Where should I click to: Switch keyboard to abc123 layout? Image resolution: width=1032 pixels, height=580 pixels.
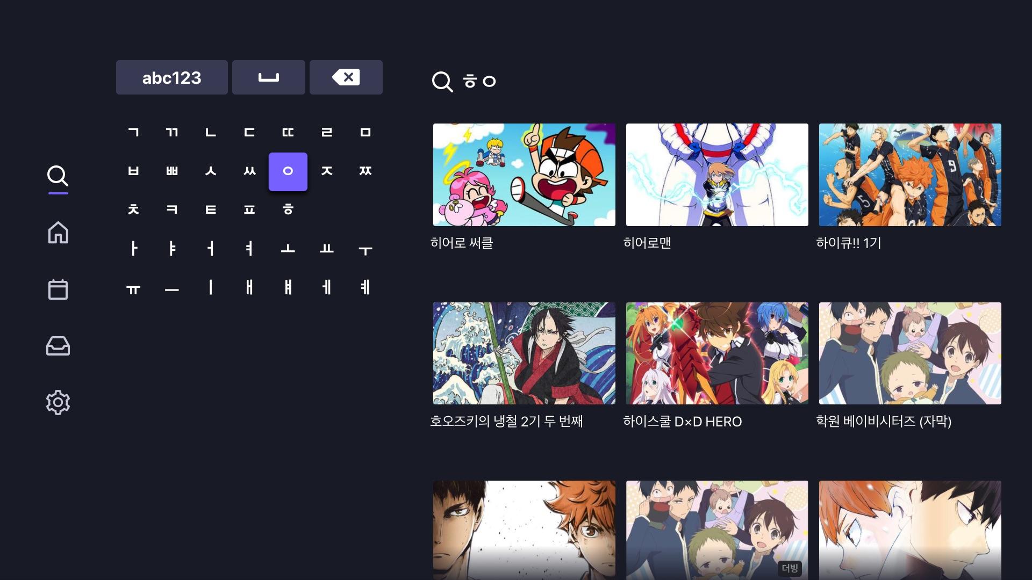[172, 77]
